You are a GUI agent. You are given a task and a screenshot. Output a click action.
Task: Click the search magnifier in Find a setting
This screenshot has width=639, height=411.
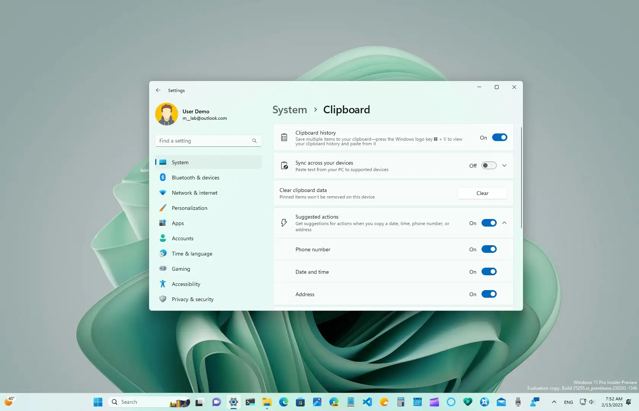(x=254, y=141)
